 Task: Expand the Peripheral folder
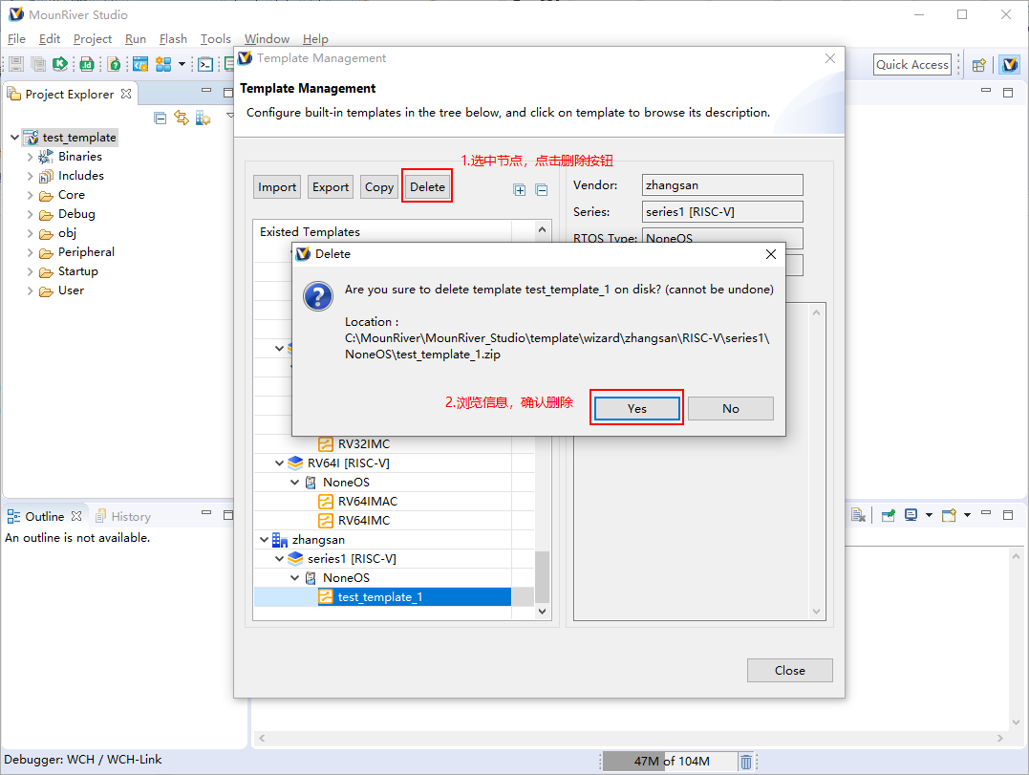(x=31, y=252)
